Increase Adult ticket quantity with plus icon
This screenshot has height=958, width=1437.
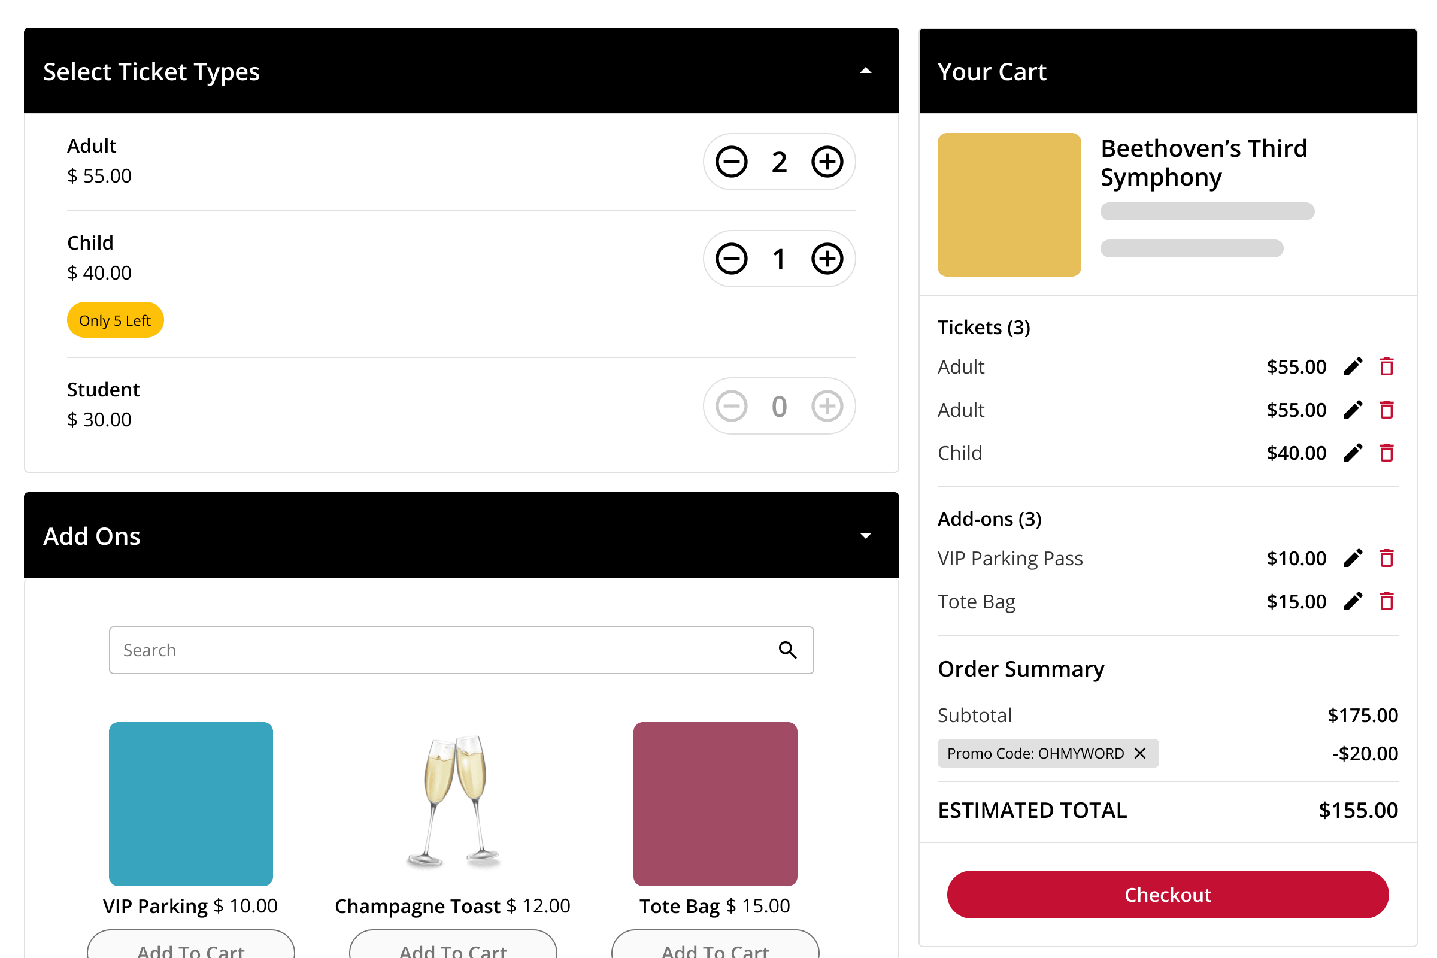click(x=827, y=162)
